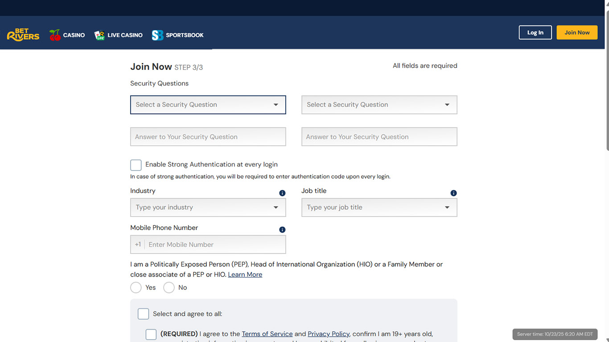Open the second Security Question dropdown
Viewport: 609px width, 342px height.
(x=379, y=105)
